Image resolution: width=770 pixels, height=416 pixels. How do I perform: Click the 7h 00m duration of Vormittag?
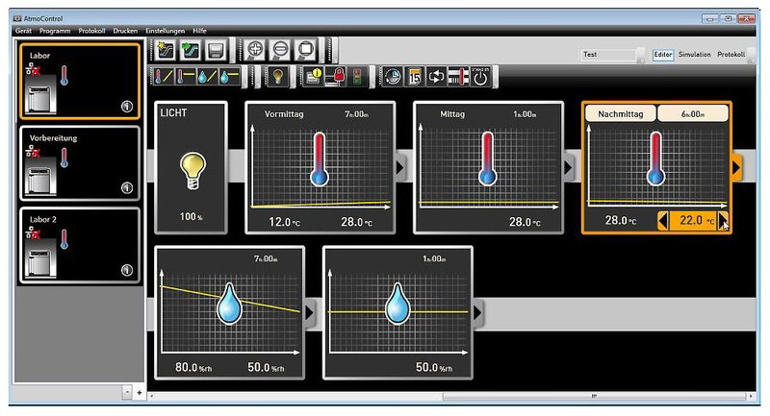point(356,114)
